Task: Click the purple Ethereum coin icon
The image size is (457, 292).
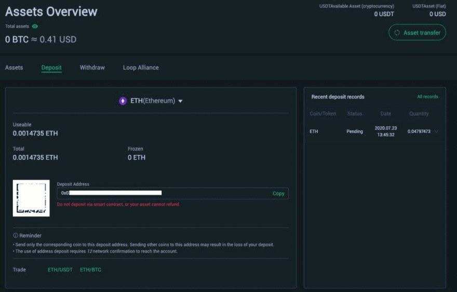Action: tap(123, 101)
